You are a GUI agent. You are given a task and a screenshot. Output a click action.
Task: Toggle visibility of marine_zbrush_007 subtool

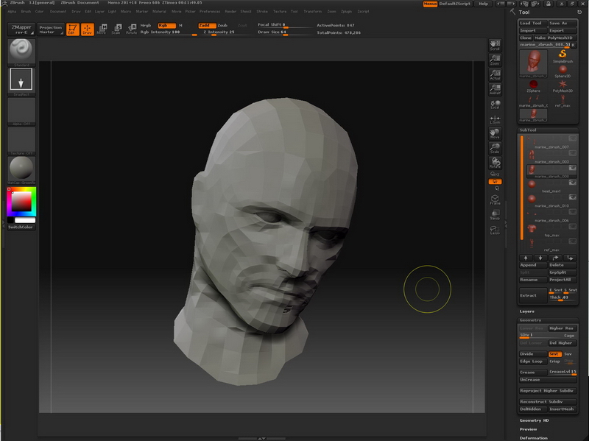[x=572, y=138]
